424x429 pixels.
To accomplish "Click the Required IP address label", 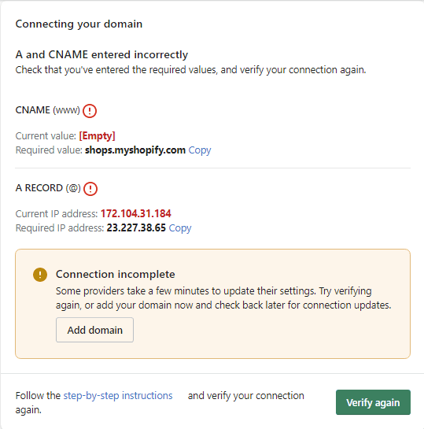I will click(x=60, y=228).
